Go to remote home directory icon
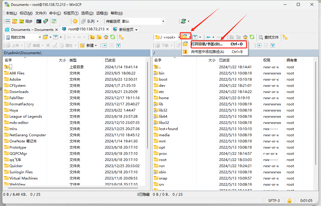Viewport: 321px width, 206px height. [245, 37]
